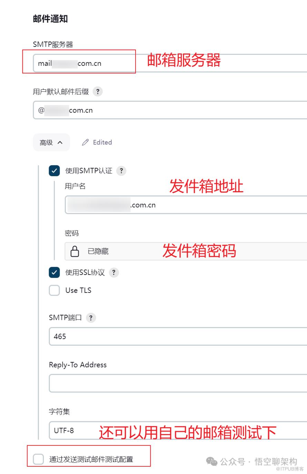Click the hidden 密码 field
This screenshot has height=474, width=307.
tap(186, 251)
